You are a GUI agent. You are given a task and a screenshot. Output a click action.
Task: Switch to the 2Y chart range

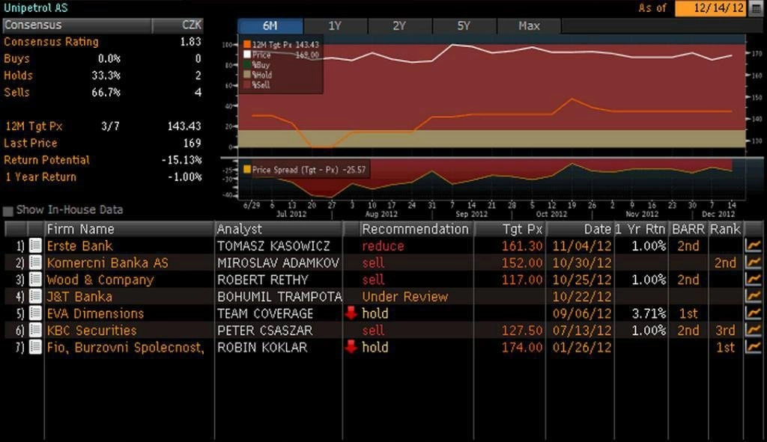[400, 26]
